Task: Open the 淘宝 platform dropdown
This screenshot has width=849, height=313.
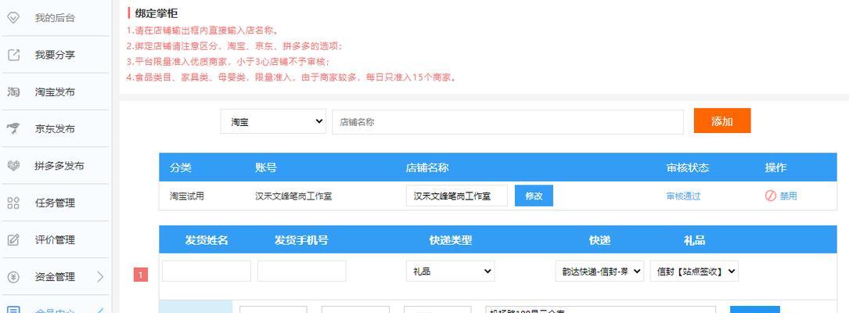Action: click(x=273, y=121)
